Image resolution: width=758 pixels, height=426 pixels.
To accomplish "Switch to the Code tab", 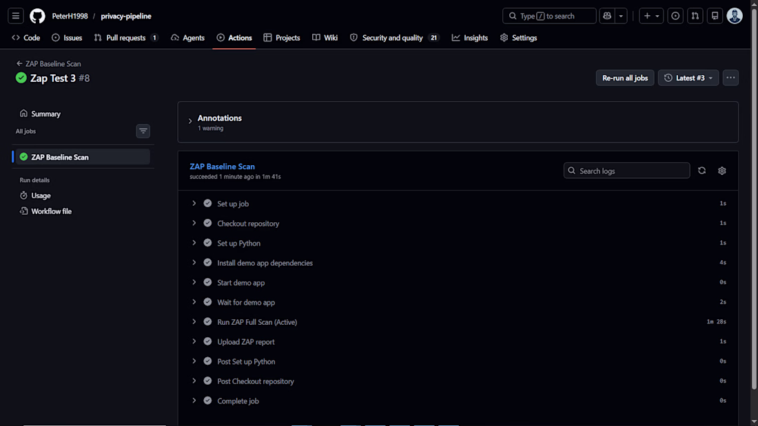I will point(26,38).
